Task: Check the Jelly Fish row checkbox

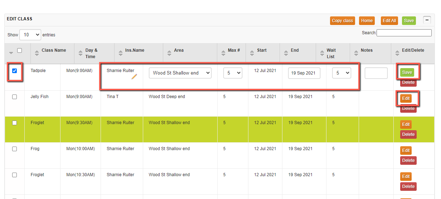Action: point(14,97)
